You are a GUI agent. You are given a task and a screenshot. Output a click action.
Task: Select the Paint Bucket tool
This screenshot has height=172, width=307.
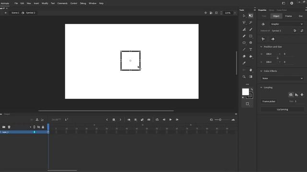251,56
